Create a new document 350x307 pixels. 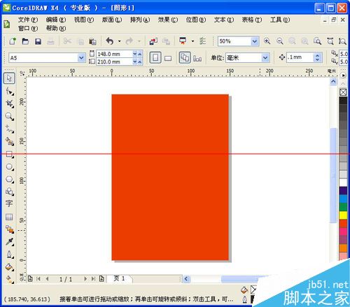13,41
